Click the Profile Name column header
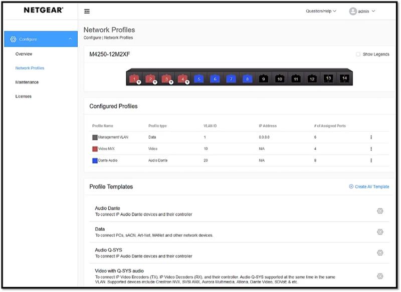This screenshot has height=292, width=401. [x=103, y=126]
